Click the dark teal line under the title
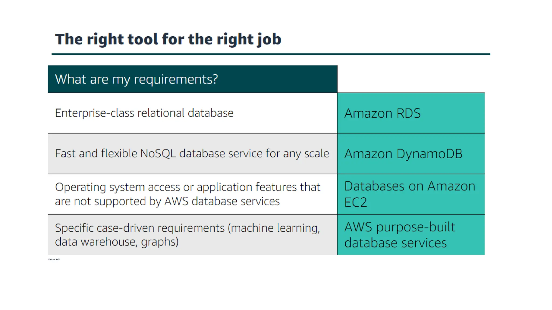Screen dimensions: 552x310 point(271,54)
